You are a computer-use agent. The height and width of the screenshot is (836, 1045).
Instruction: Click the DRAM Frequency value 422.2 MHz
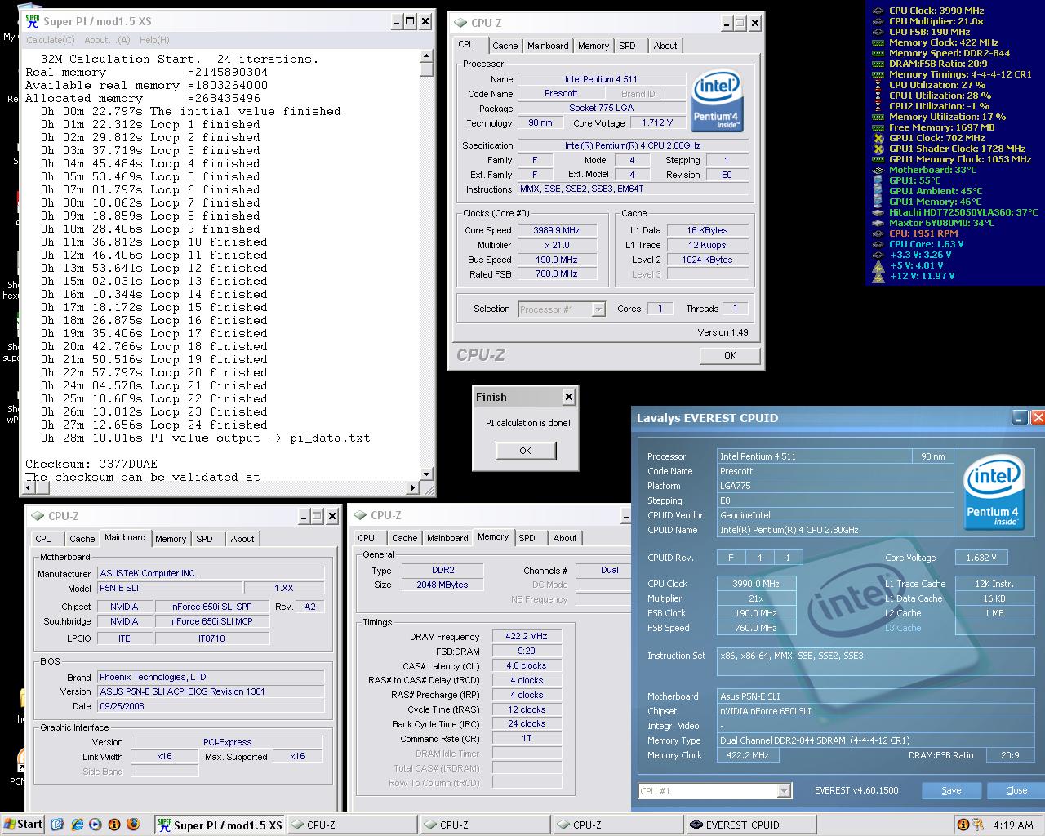pyautogui.click(x=527, y=636)
